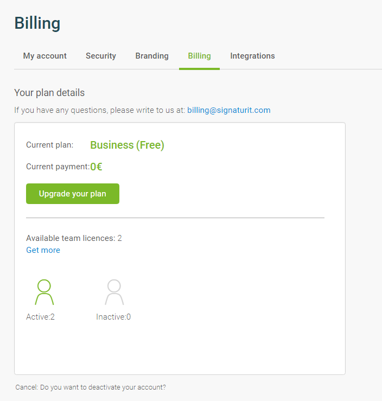
Task: Click the deactivate your account cancel text
Action: coord(91,387)
